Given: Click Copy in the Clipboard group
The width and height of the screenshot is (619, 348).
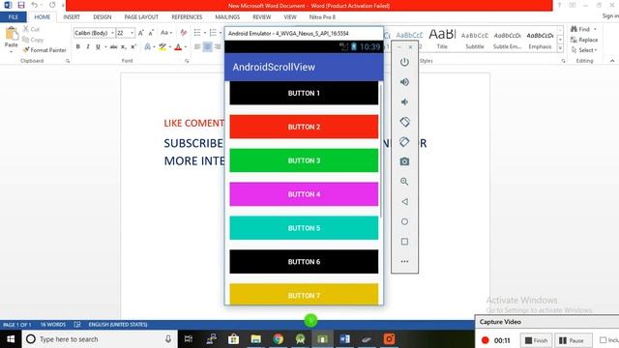Looking at the screenshot, I should [x=33, y=40].
